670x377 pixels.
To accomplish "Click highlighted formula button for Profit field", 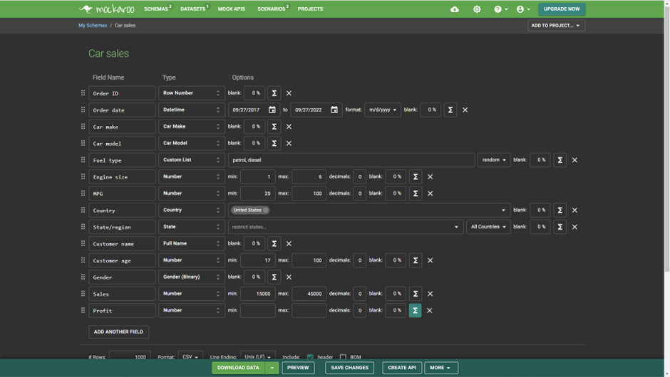I will (x=415, y=310).
